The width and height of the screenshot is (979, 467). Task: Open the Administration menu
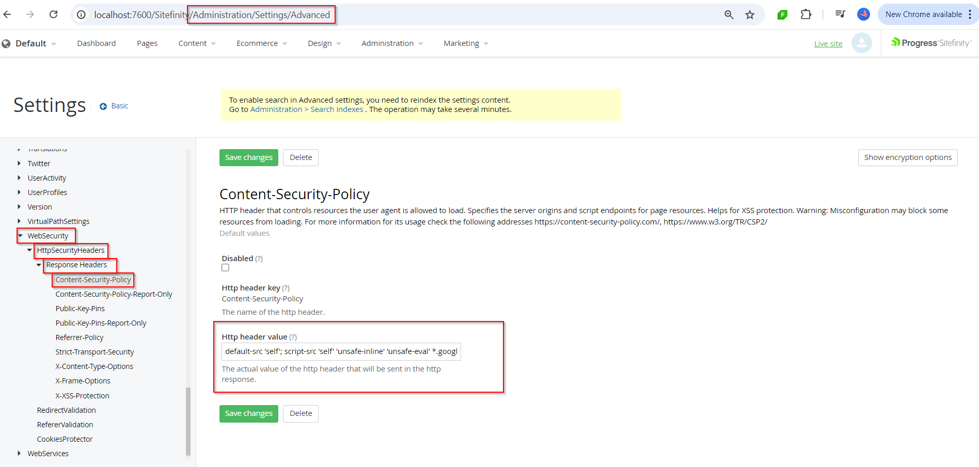[x=392, y=43]
